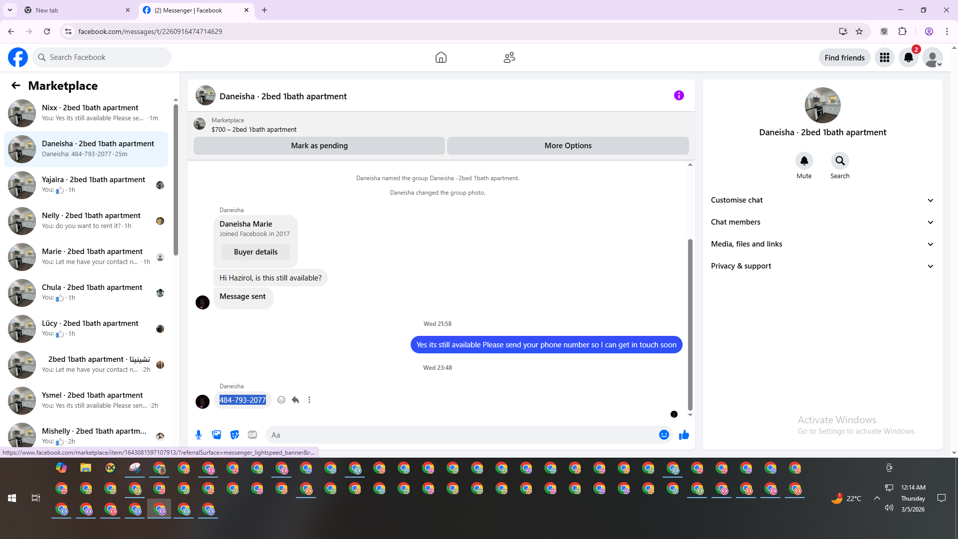Click the Chrome back navigation arrow

click(x=11, y=31)
